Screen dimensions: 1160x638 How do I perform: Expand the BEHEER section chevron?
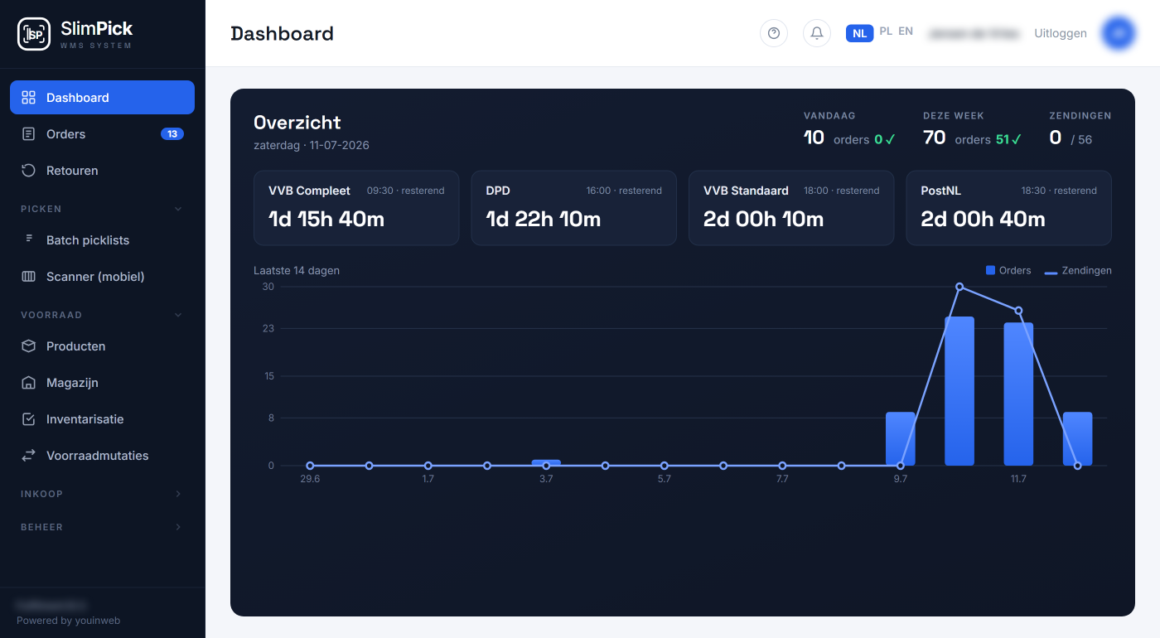coord(178,527)
